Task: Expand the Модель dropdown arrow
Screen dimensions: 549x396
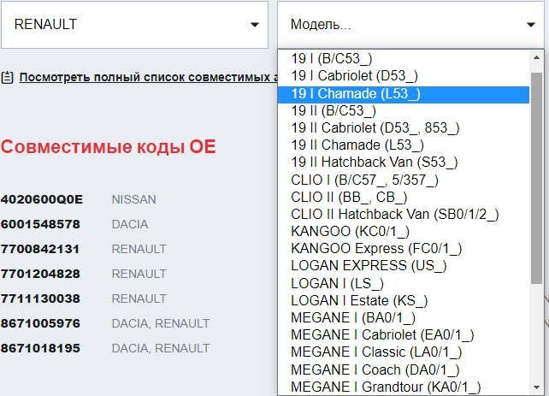Action: [x=530, y=25]
